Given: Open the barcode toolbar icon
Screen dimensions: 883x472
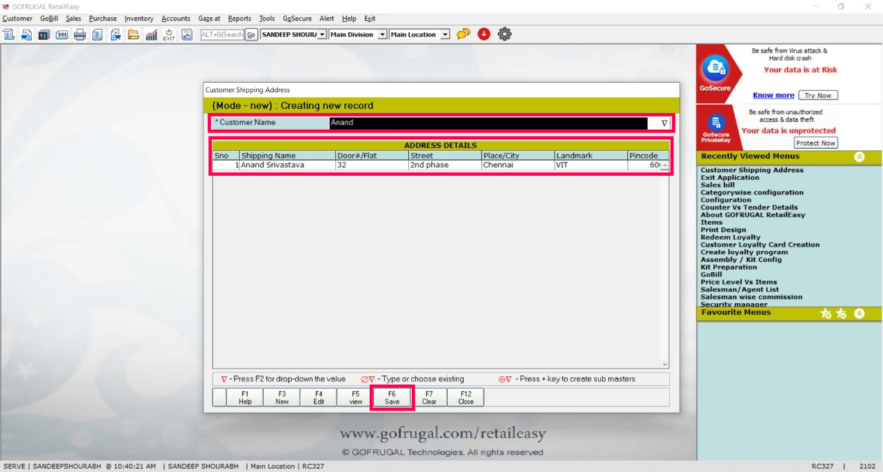Looking at the screenshot, I should (62, 34).
